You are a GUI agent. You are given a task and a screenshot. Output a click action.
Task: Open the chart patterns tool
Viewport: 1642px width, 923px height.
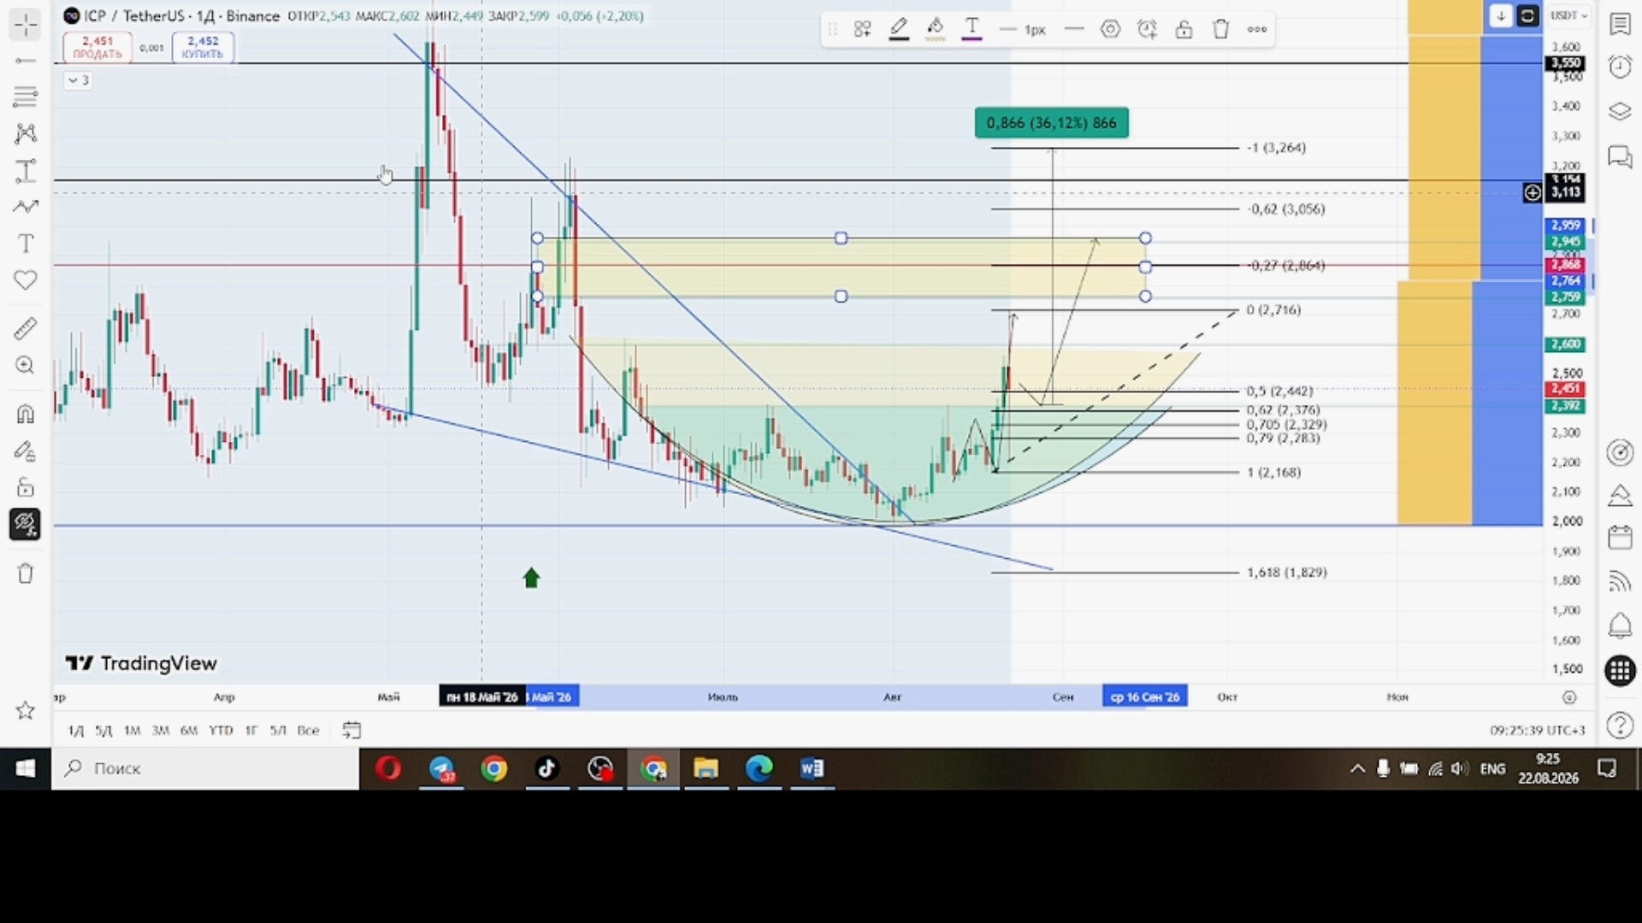click(x=26, y=133)
